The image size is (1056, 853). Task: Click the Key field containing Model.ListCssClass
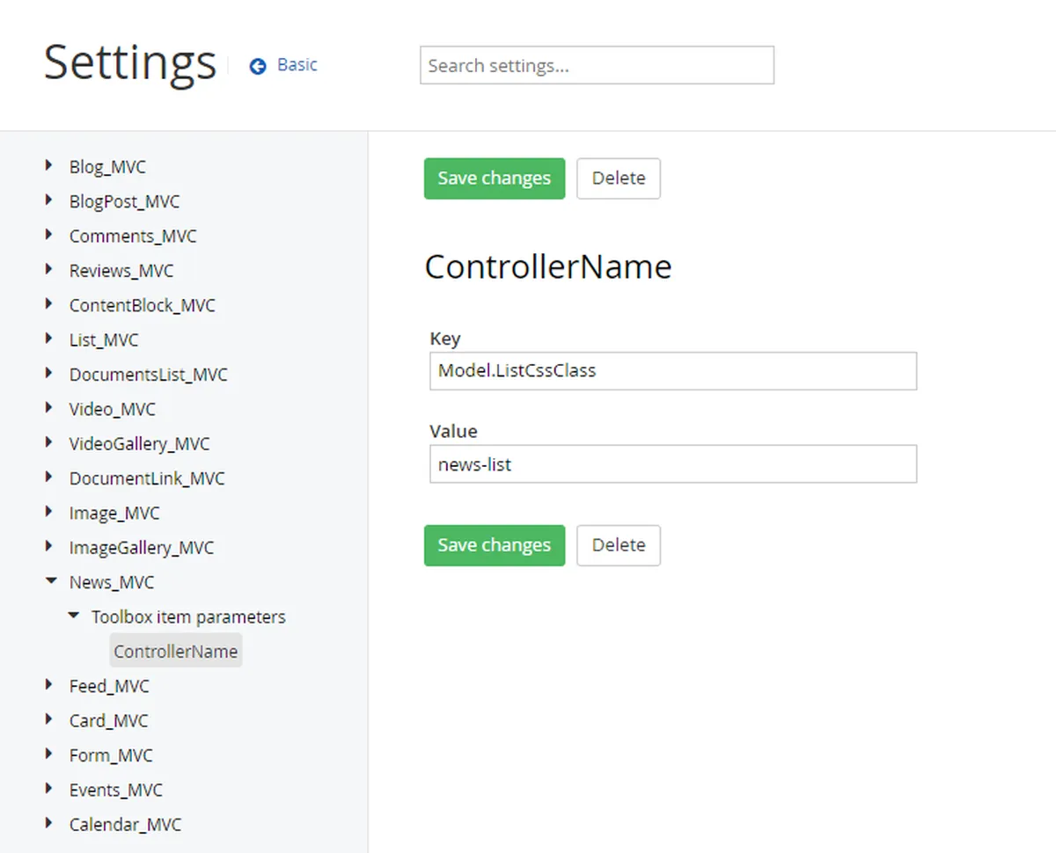click(x=673, y=370)
